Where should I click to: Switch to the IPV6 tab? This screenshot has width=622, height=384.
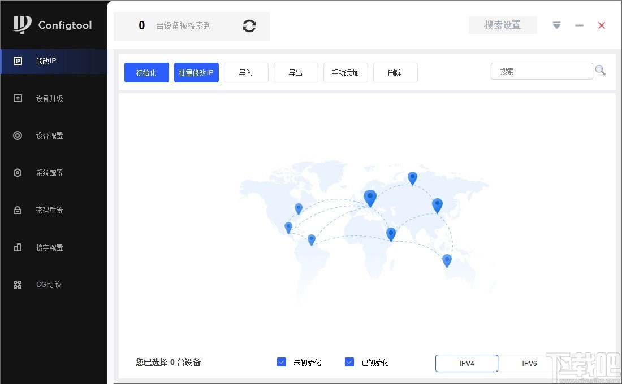[x=529, y=364]
